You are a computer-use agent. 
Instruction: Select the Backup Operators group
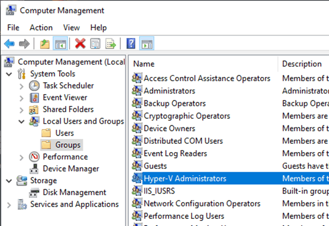175,104
